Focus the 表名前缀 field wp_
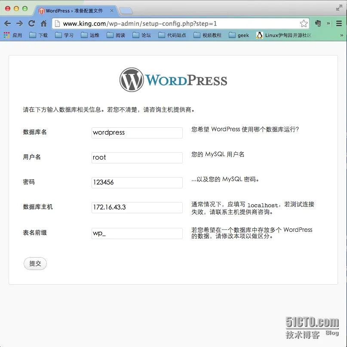Image resolution: width=347 pixels, height=347 pixels. point(137,233)
